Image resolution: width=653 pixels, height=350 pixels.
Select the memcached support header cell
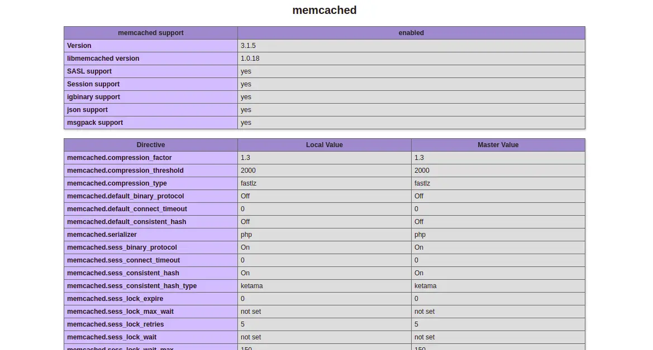click(151, 33)
